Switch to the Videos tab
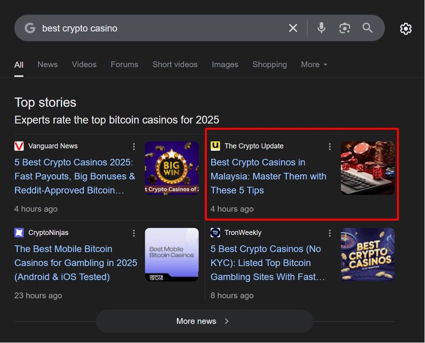The height and width of the screenshot is (343, 425). coord(84,64)
